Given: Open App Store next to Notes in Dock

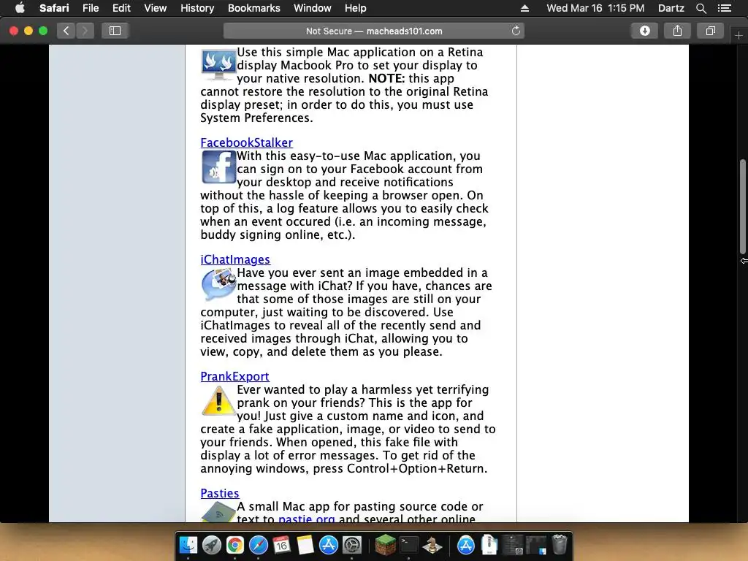Looking at the screenshot, I should pyautogui.click(x=328, y=545).
